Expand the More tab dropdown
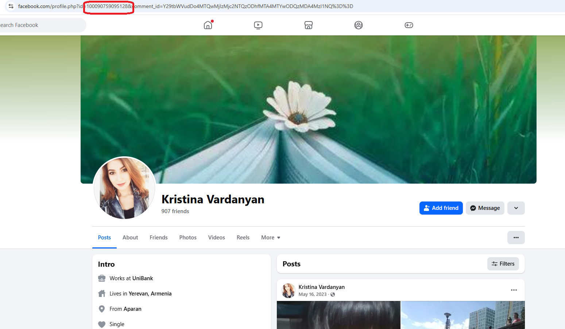Screen dimensions: 565x329 (271, 238)
